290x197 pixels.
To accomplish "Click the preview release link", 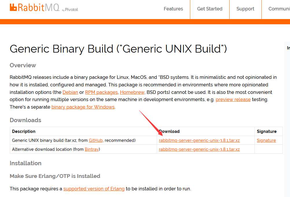I will click(x=233, y=99).
